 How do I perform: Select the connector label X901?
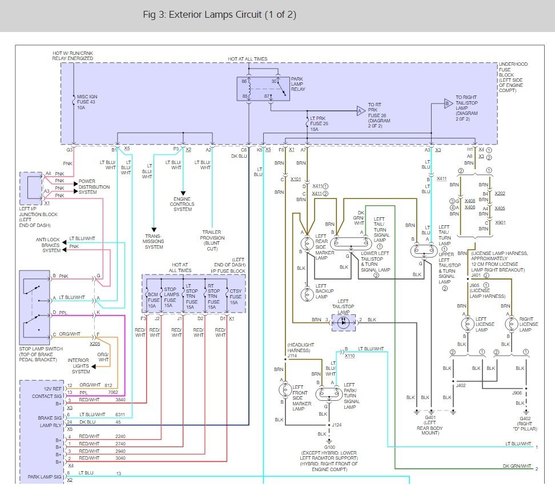pyautogui.click(x=500, y=222)
